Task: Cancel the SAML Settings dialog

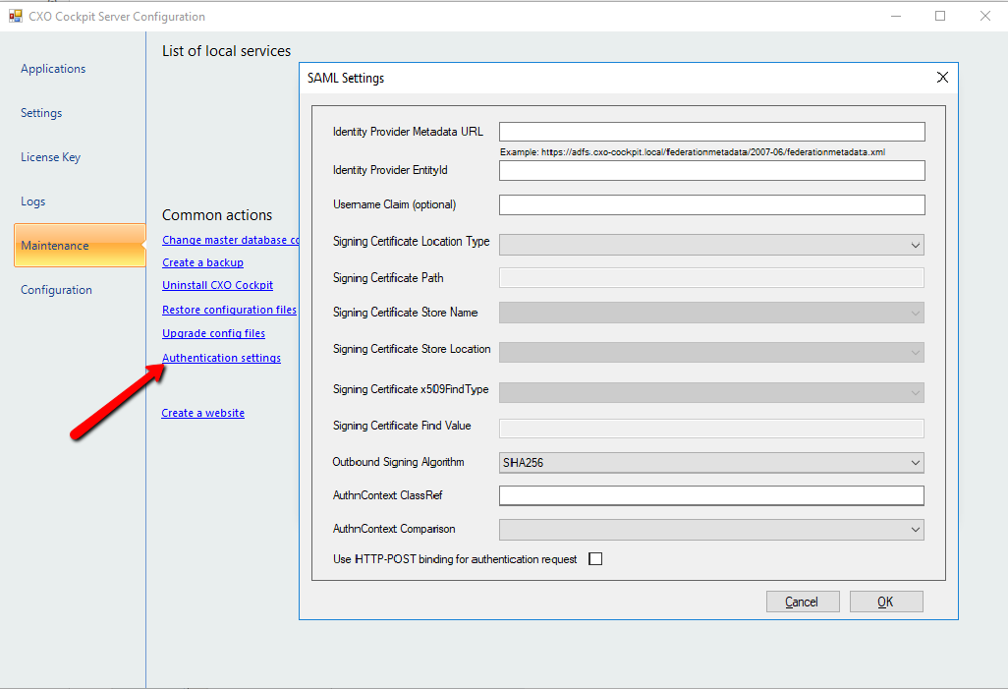Action: [803, 601]
